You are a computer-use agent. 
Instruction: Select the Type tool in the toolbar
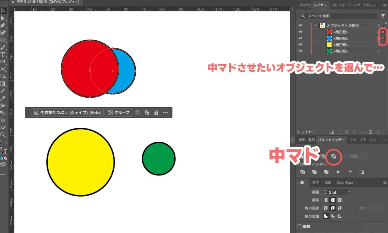(x=3, y=55)
